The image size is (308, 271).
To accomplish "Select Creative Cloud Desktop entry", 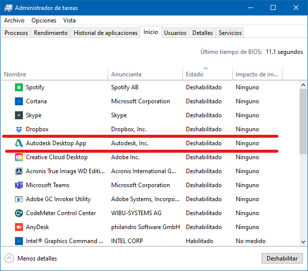I will coord(57,157).
